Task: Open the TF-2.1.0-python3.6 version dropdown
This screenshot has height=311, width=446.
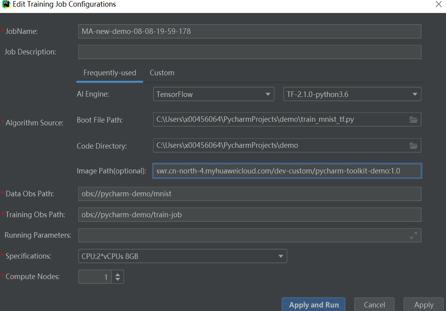Action: pos(352,94)
